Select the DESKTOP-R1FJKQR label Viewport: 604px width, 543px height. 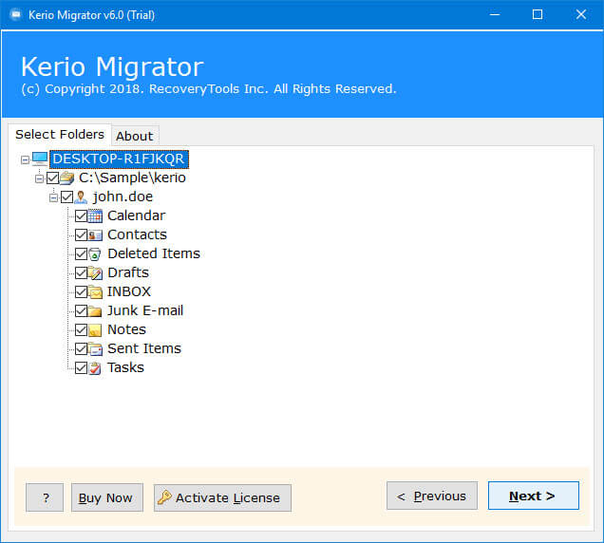(119, 159)
